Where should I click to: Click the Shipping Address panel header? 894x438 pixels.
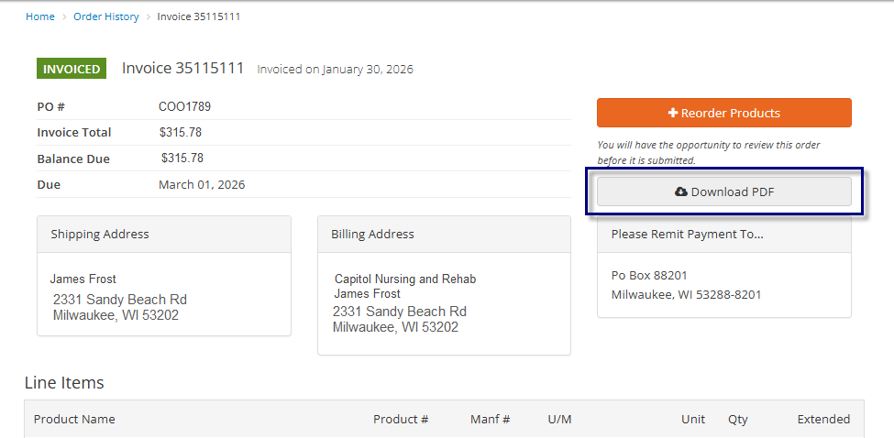pyautogui.click(x=164, y=234)
